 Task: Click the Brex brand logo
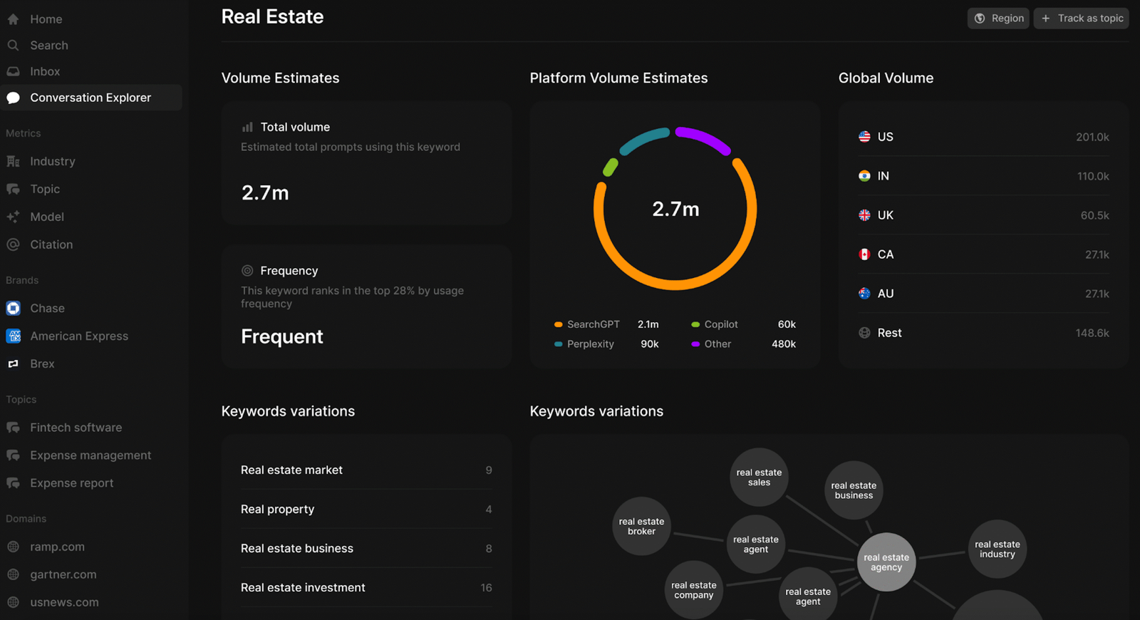13,363
